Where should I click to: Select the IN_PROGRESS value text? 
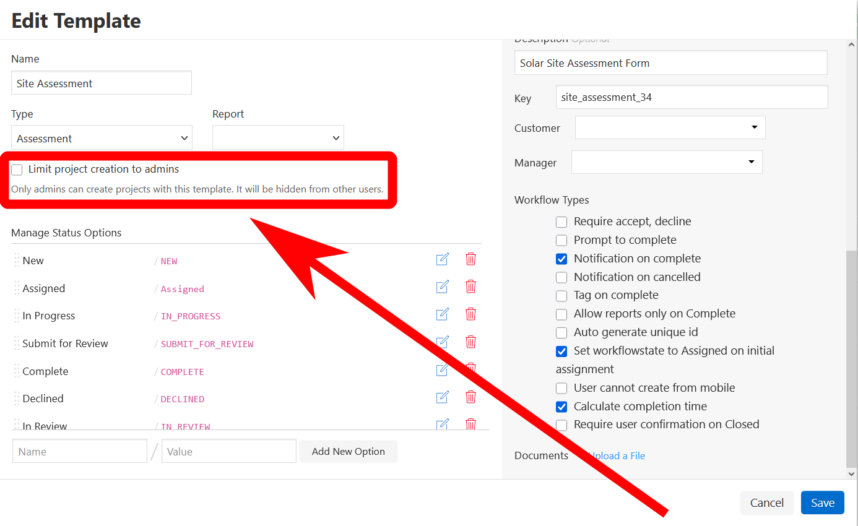191,316
